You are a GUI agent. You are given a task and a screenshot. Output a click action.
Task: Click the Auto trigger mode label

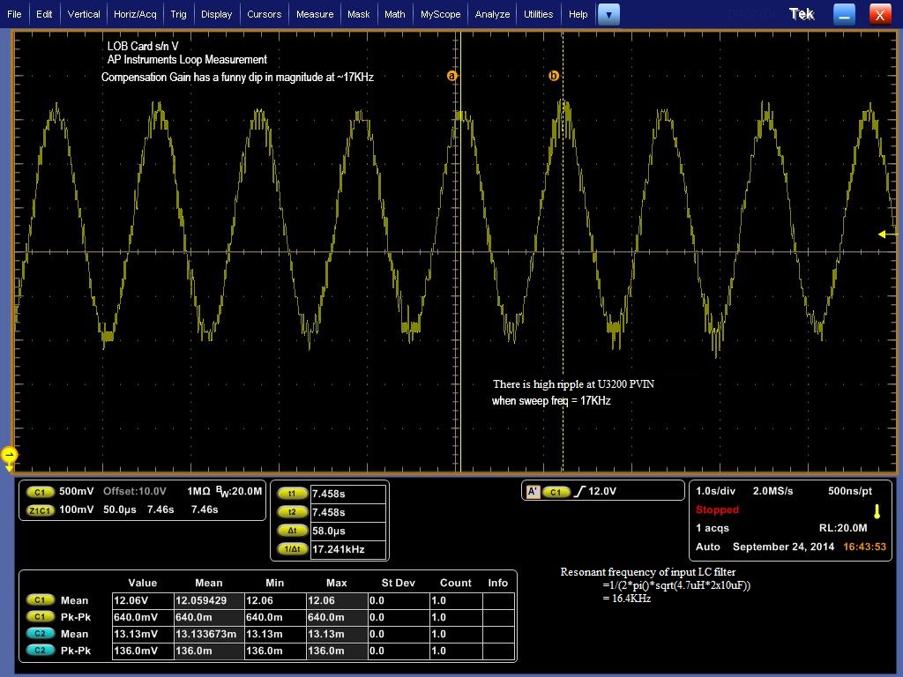pos(708,546)
